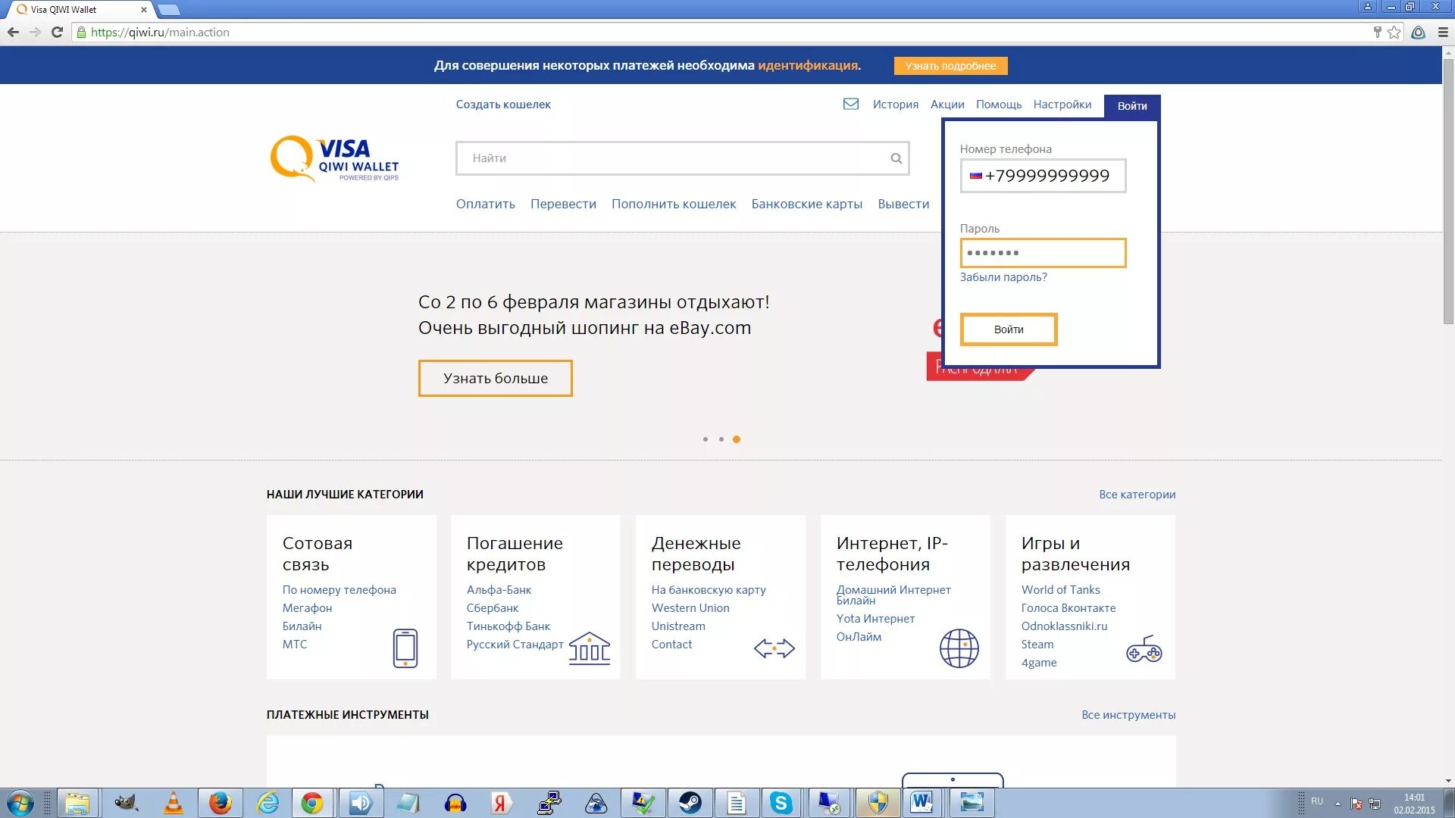Open Yandex from the taskbar

(500, 803)
